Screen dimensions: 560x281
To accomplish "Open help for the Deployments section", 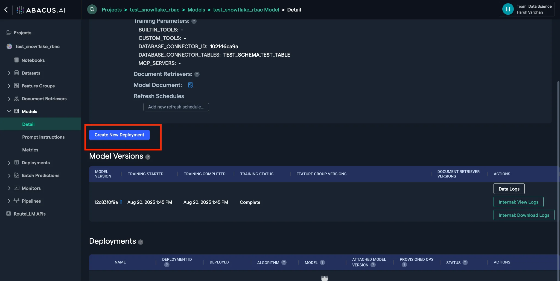I will pos(141,242).
